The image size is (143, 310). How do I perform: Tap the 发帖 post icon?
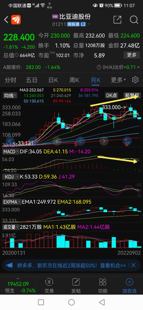[76, 282]
